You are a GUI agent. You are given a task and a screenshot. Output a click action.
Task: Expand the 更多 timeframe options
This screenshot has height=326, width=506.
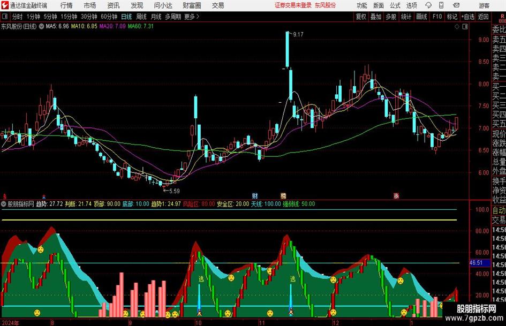(192, 17)
